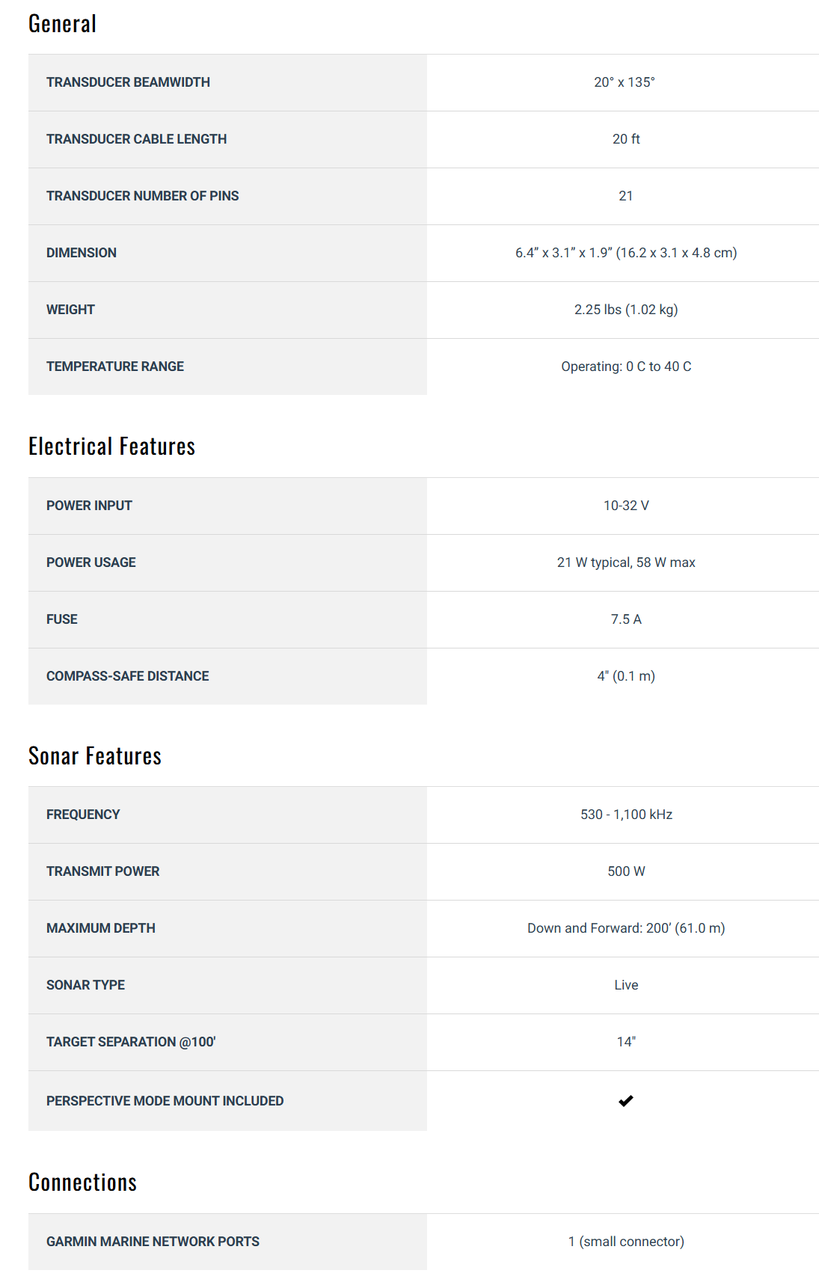Viewport: 819px width, 1288px height.
Task: Click the Sonar Features heading
Action: click(x=95, y=756)
